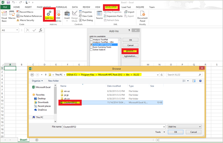Viewport: 223px width, 143px height.
Task: Switch to the REVIEW tab
Action: pos(86,7)
